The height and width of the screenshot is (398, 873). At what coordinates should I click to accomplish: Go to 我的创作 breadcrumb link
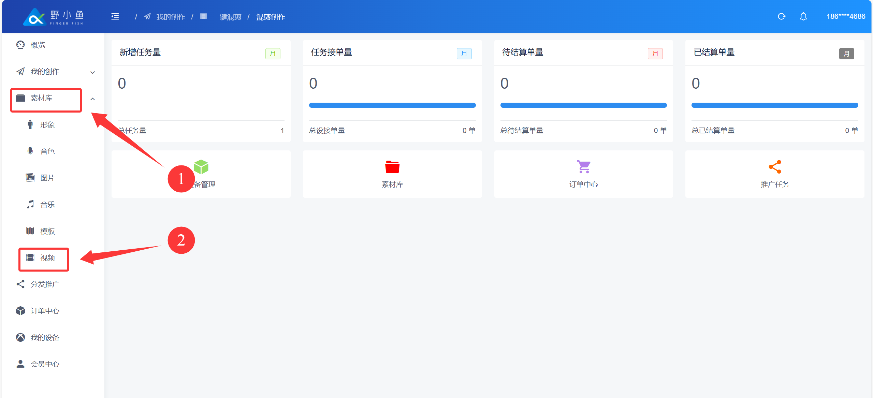pos(170,17)
